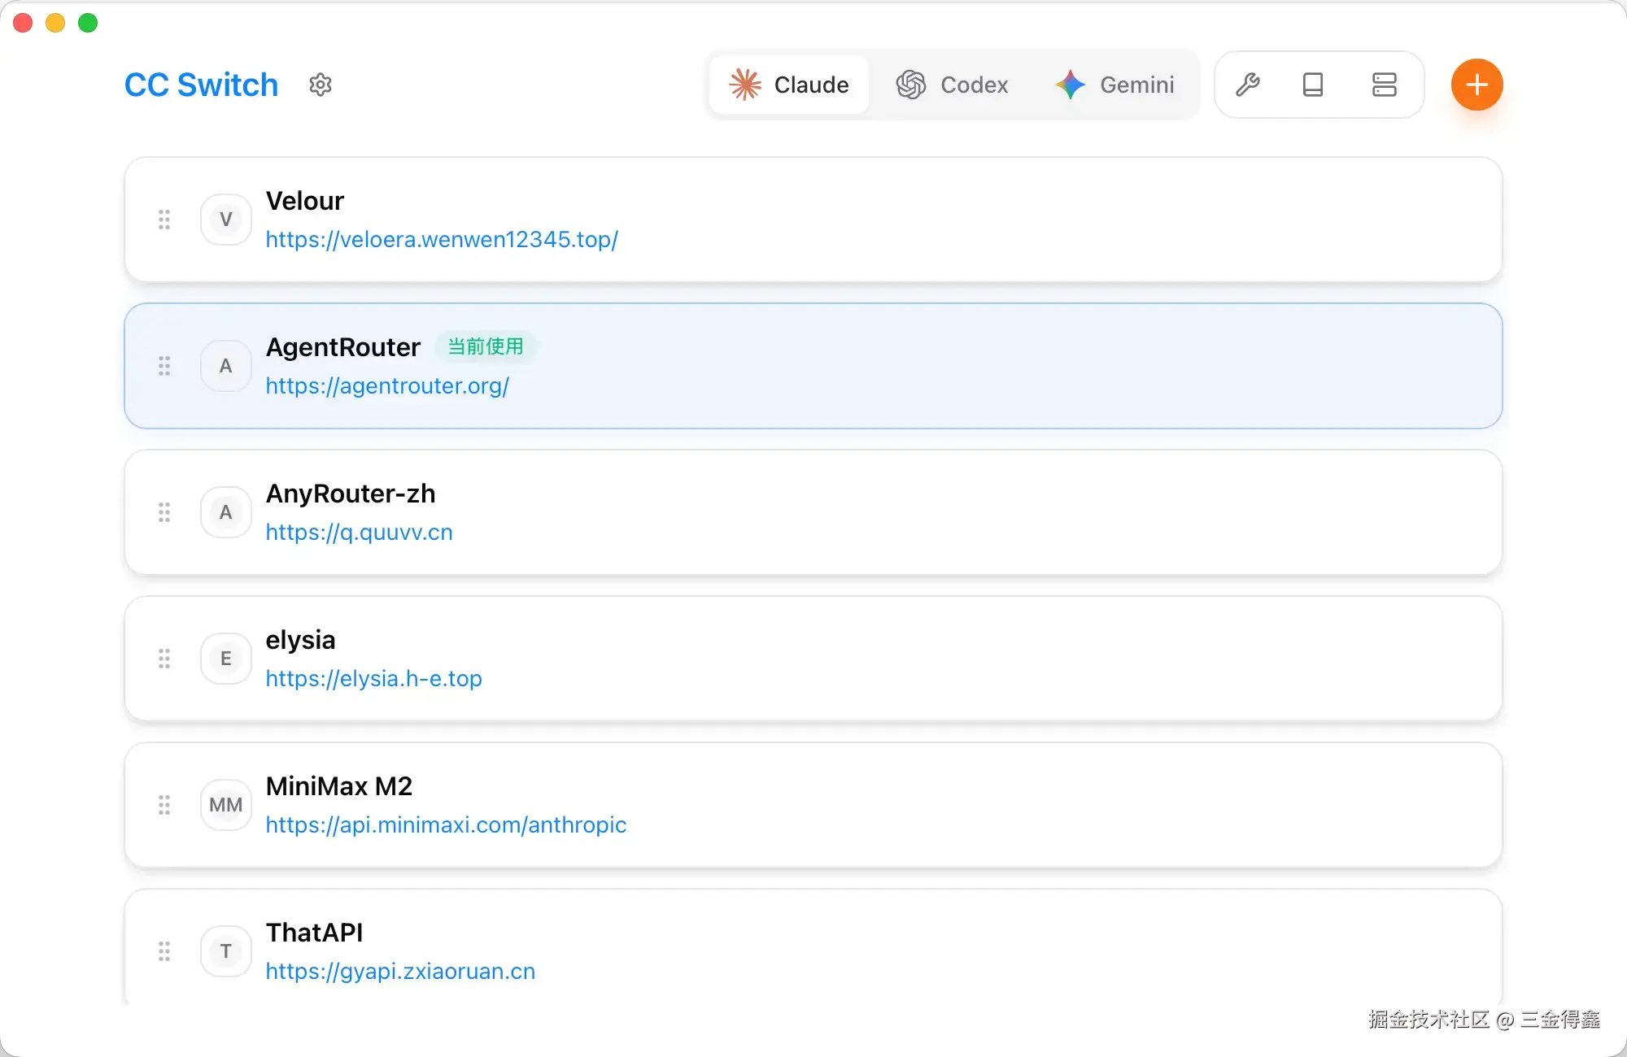This screenshot has width=1627, height=1057.
Task: Click the 当前使用 badge
Action: 486,347
